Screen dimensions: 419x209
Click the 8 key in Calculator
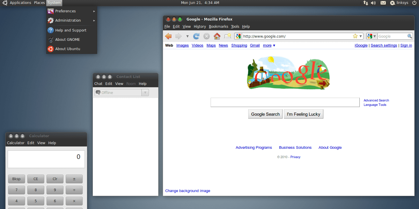(36, 190)
